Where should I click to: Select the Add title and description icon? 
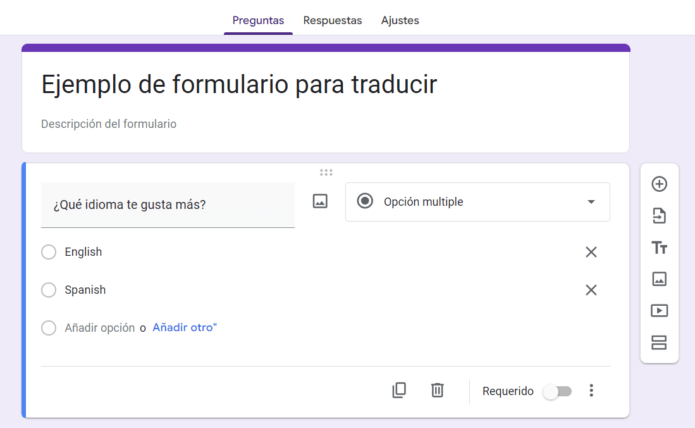(x=659, y=248)
